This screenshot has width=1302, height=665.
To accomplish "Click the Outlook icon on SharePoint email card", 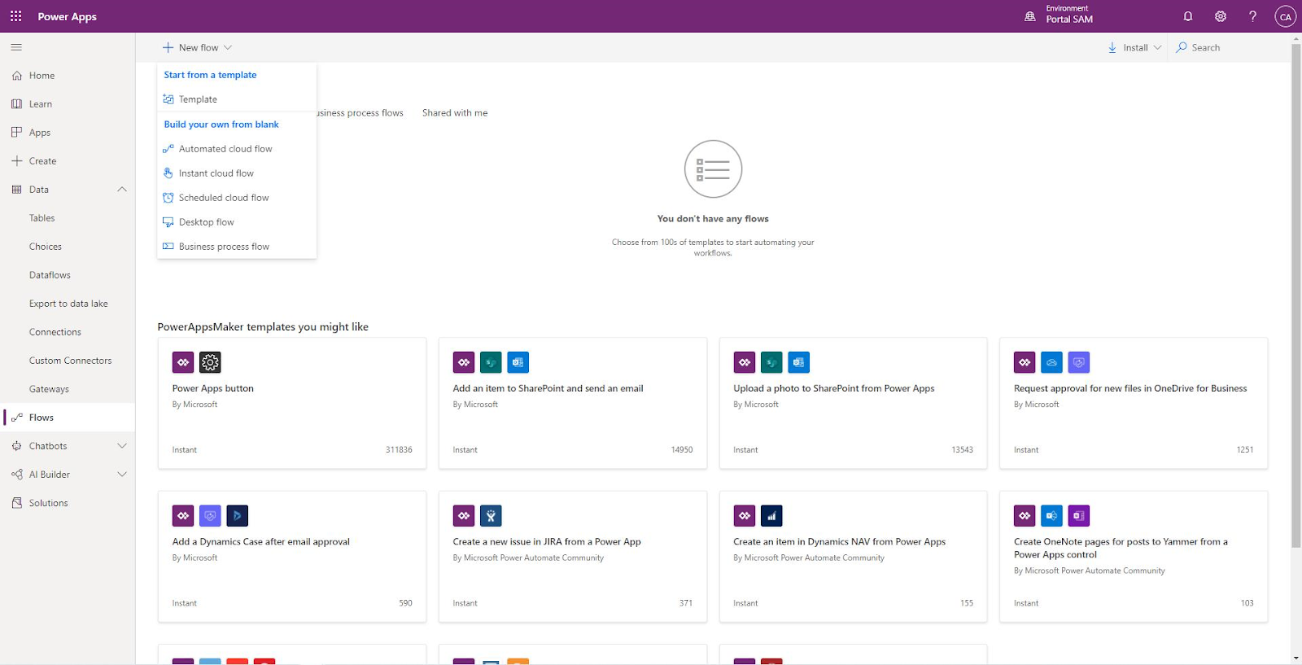I will click(x=518, y=362).
